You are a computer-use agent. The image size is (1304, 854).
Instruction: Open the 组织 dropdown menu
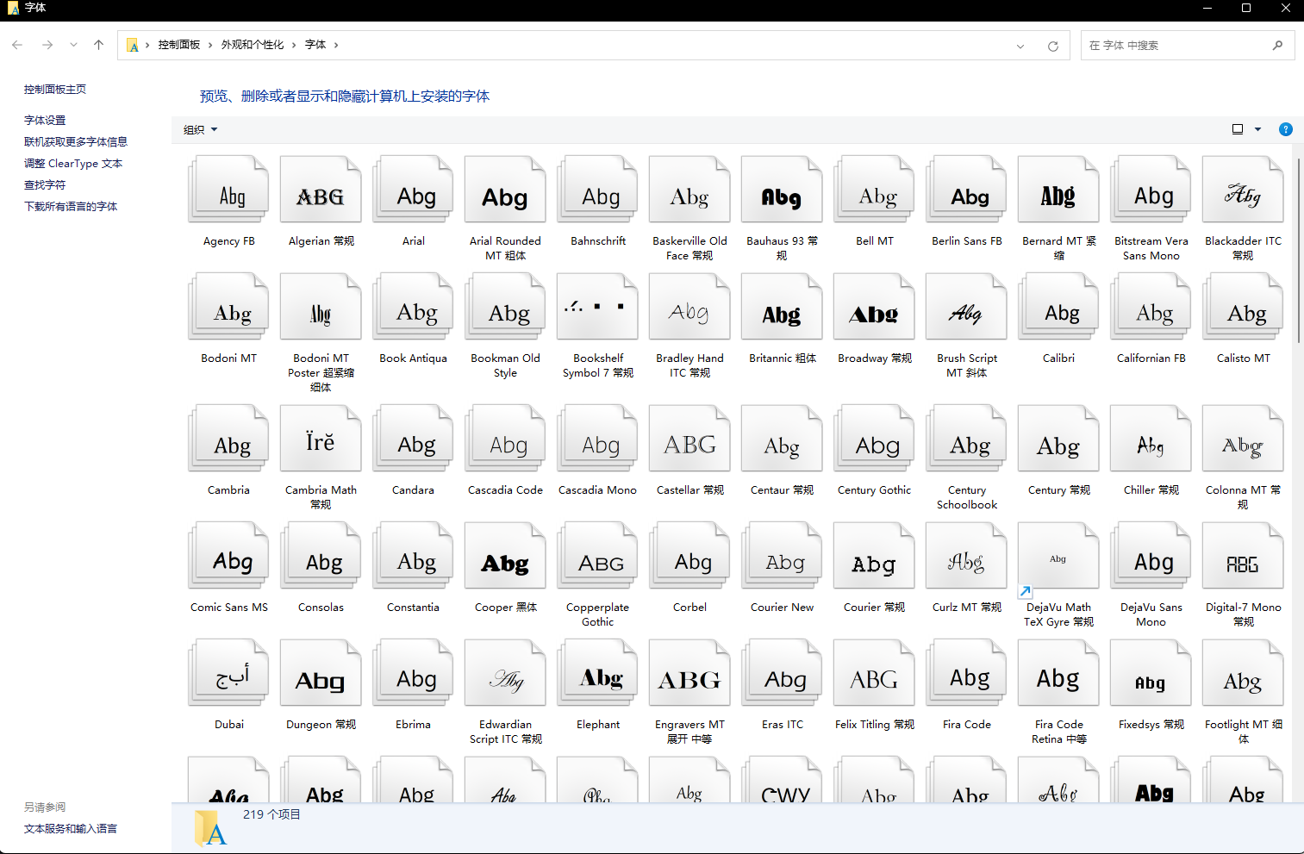(200, 130)
